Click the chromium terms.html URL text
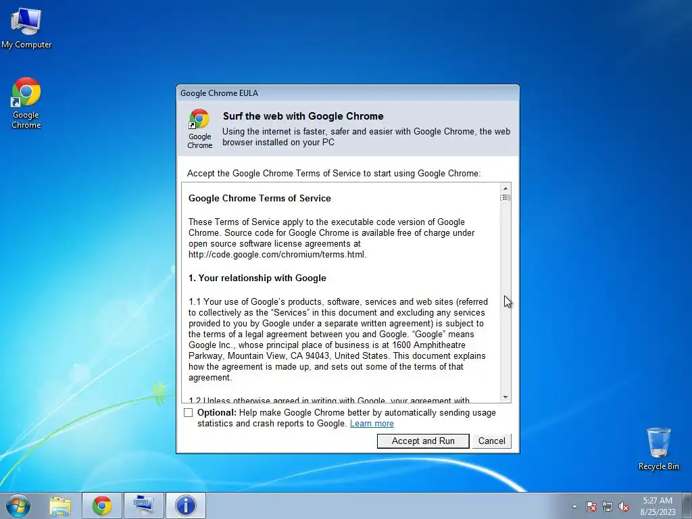This screenshot has width=692, height=519. (277, 255)
